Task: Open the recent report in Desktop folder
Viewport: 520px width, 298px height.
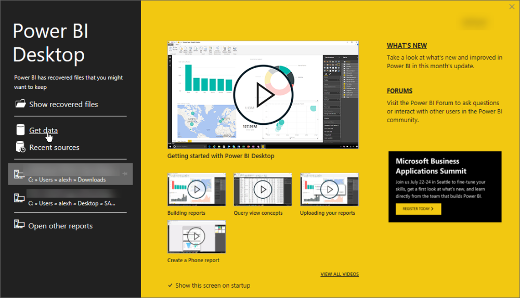Action: point(70,198)
